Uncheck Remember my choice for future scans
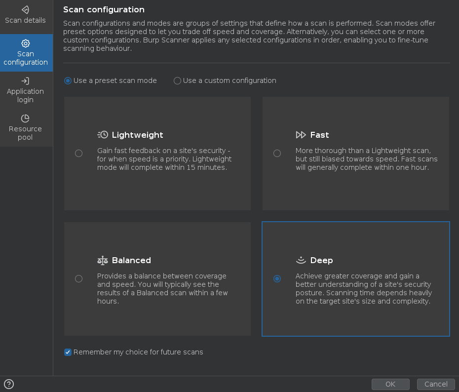Viewport: 459px width, 392px height. (x=68, y=352)
